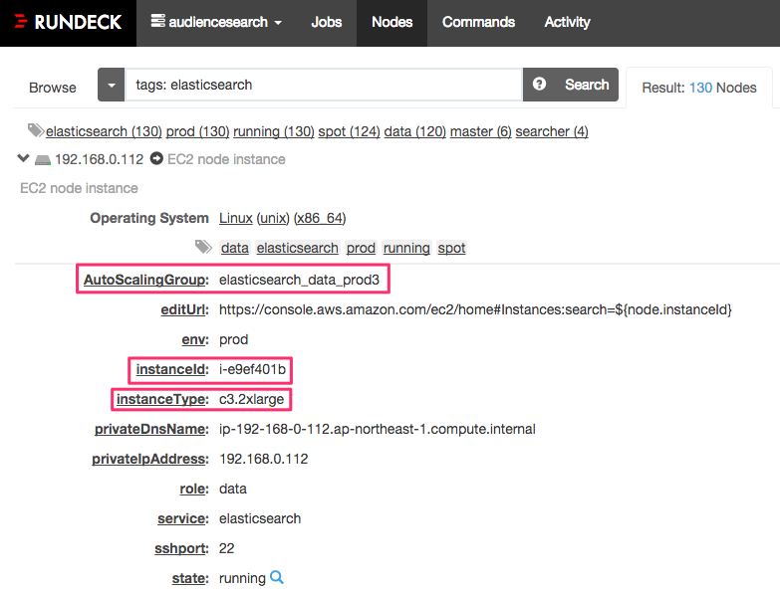Click the value i-e9ef401b
This screenshot has width=780, height=592.
pyautogui.click(x=252, y=369)
